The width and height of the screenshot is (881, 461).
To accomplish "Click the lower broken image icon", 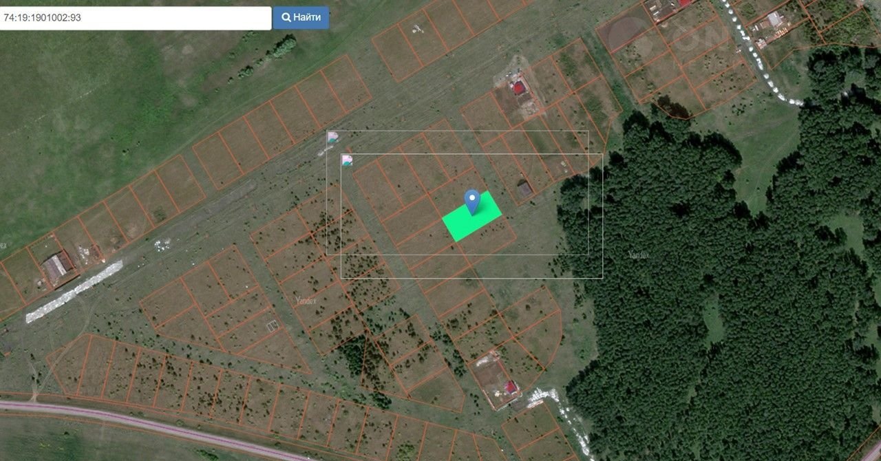I will [x=348, y=160].
